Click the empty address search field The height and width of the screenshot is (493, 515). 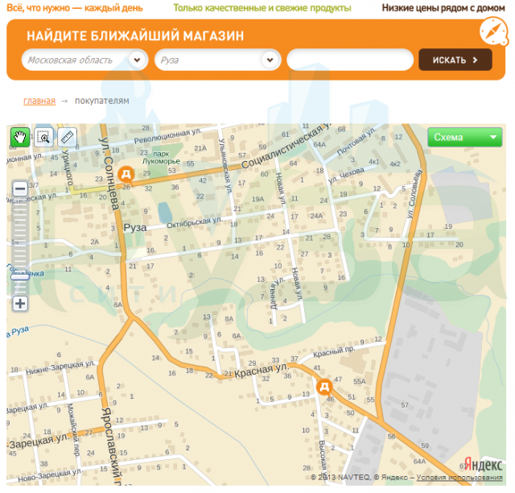pos(348,60)
